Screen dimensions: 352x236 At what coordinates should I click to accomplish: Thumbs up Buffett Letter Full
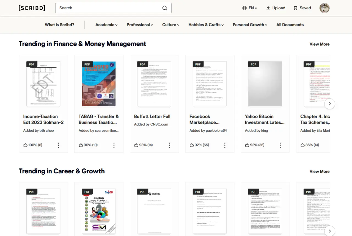(x=136, y=145)
